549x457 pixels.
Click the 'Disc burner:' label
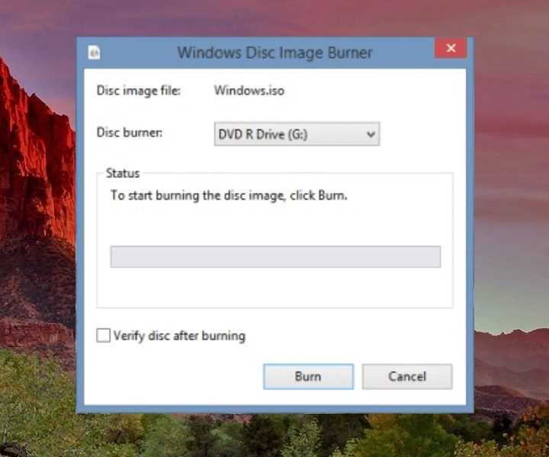(x=130, y=133)
